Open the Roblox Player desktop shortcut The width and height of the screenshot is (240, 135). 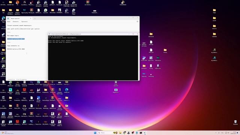[73, 11]
